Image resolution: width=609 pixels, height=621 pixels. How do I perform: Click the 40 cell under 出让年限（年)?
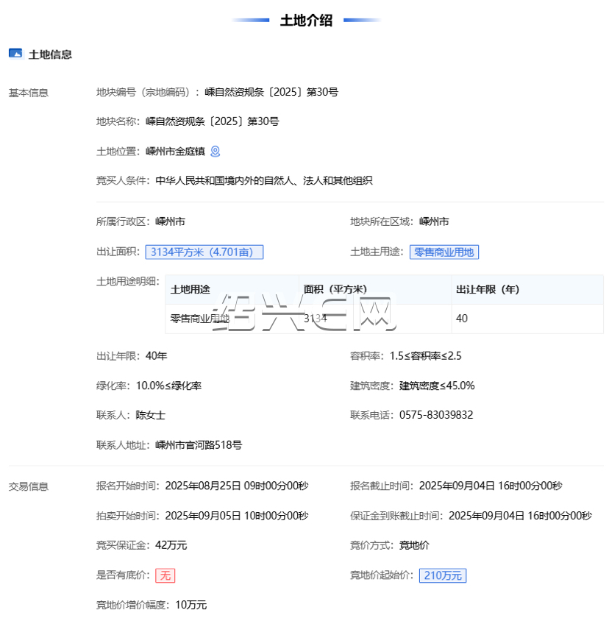click(x=462, y=319)
